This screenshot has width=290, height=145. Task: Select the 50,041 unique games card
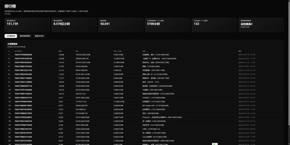[x=121, y=25]
